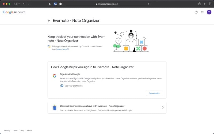Expand the Delete all connections row chevron
Viewport: 214px width, 134px height.
coord(163,107)
